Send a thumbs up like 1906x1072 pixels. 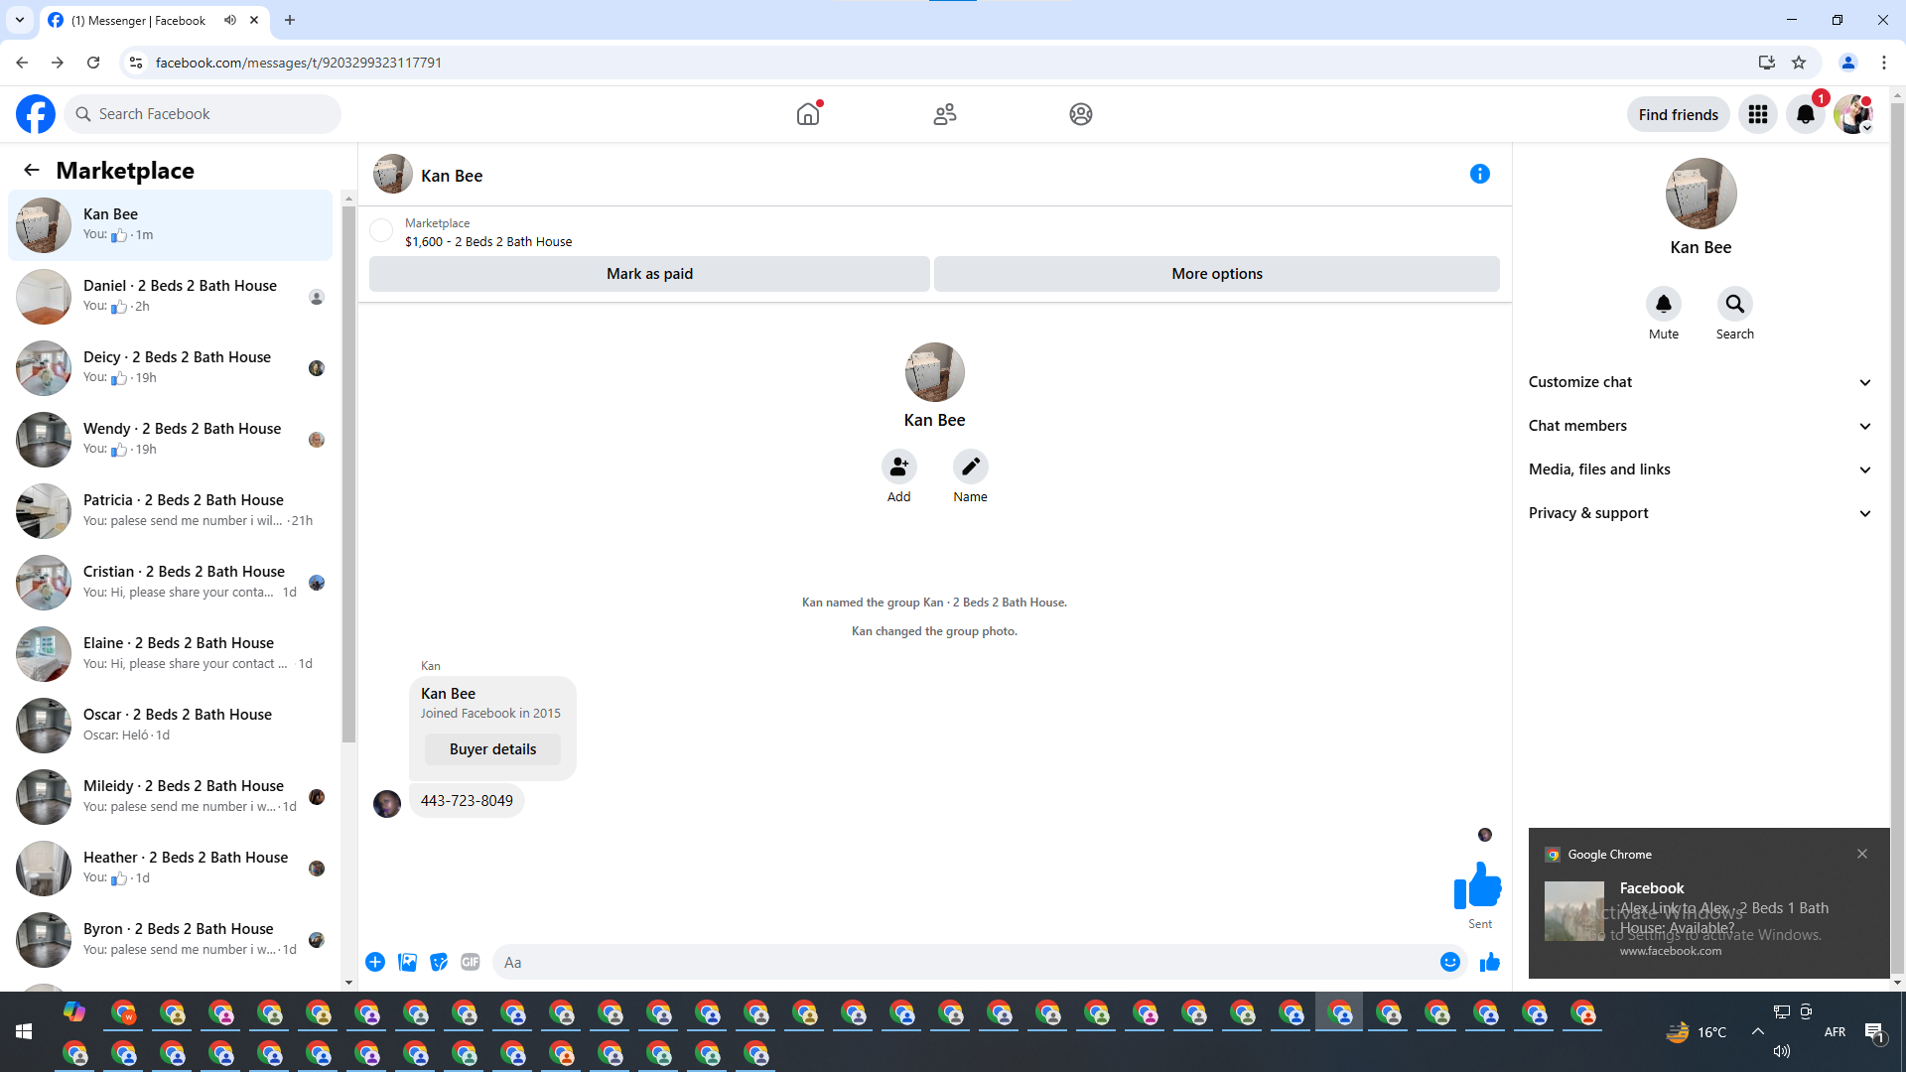(1489, 962)
